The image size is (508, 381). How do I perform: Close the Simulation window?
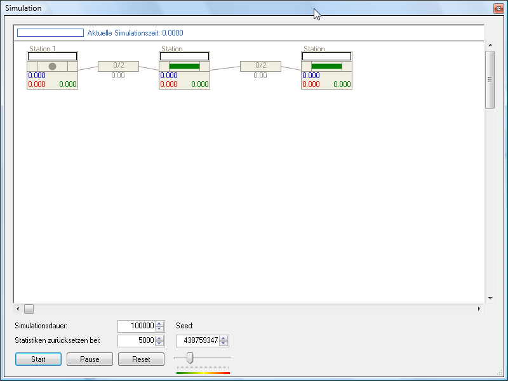click(x=497, y=8)
